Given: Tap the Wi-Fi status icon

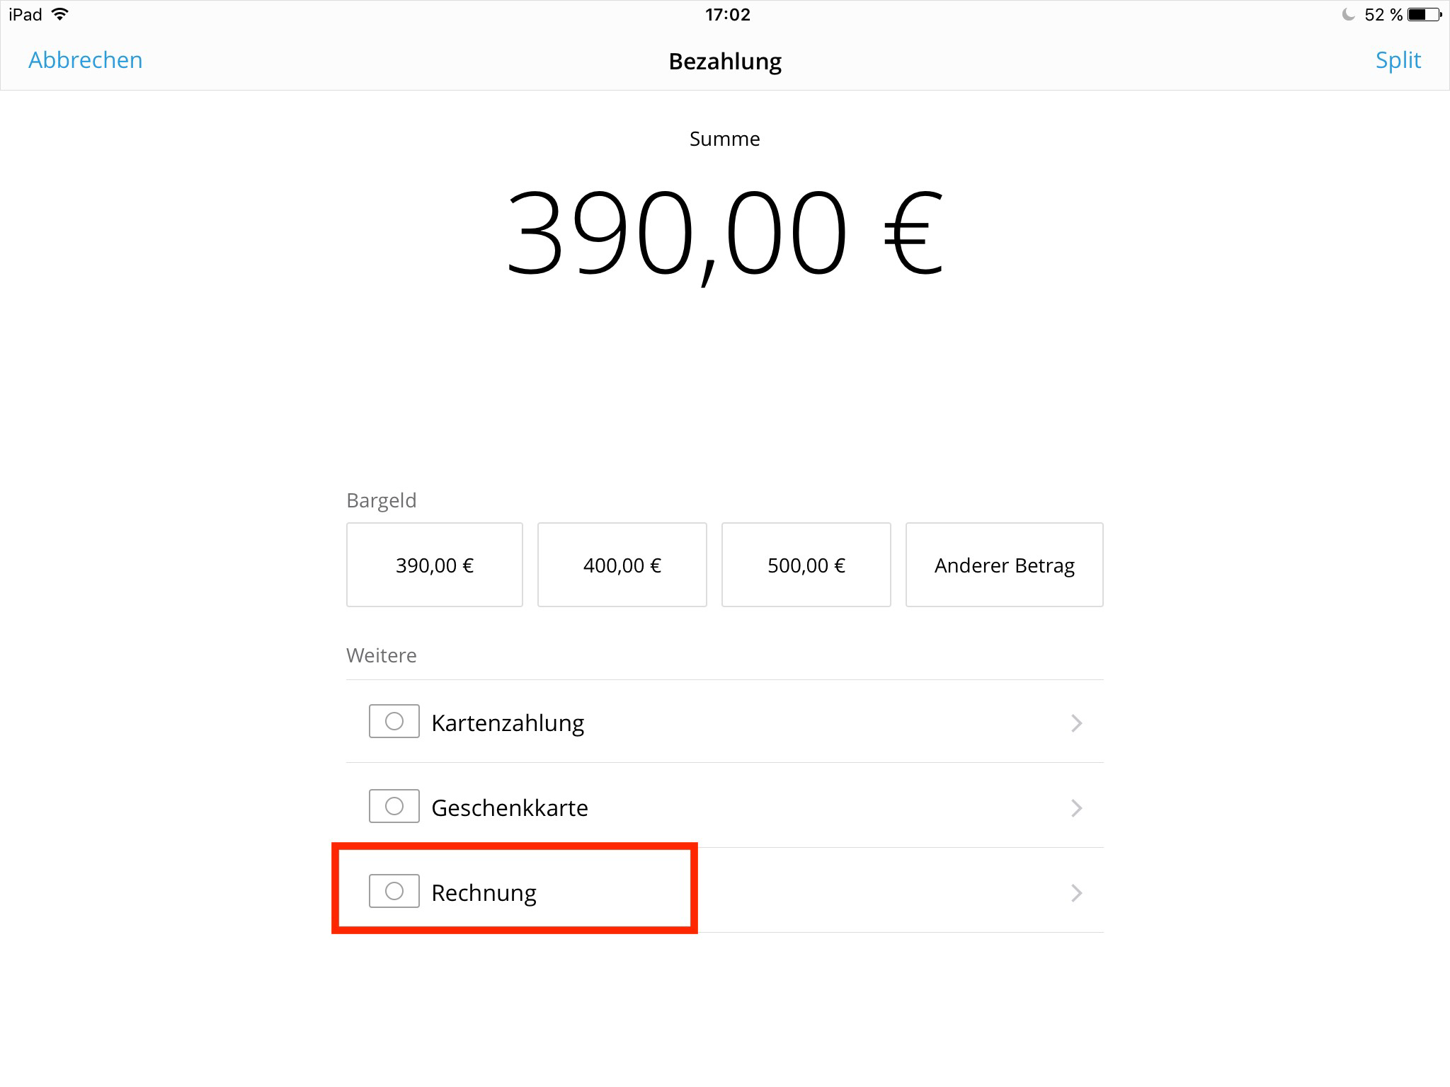Looking at the screenshot, I should point(60,14).
